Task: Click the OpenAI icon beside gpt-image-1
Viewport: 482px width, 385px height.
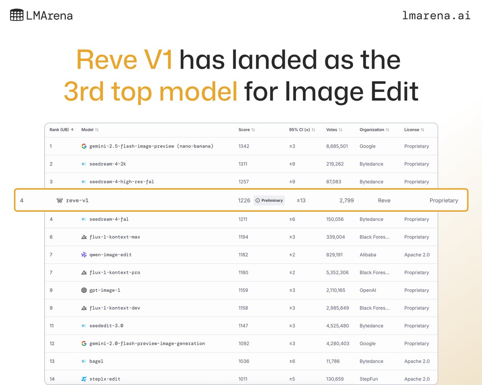Action: pyautogui.click(x=84, y=290)
